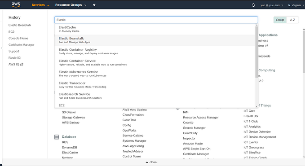Select Elastic Transcoder result

click(155, 85)
